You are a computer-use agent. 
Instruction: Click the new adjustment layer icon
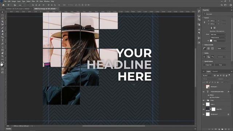(x=219, y=130)
